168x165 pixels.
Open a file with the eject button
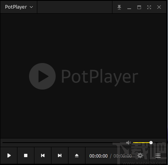(x=77, y=155)
